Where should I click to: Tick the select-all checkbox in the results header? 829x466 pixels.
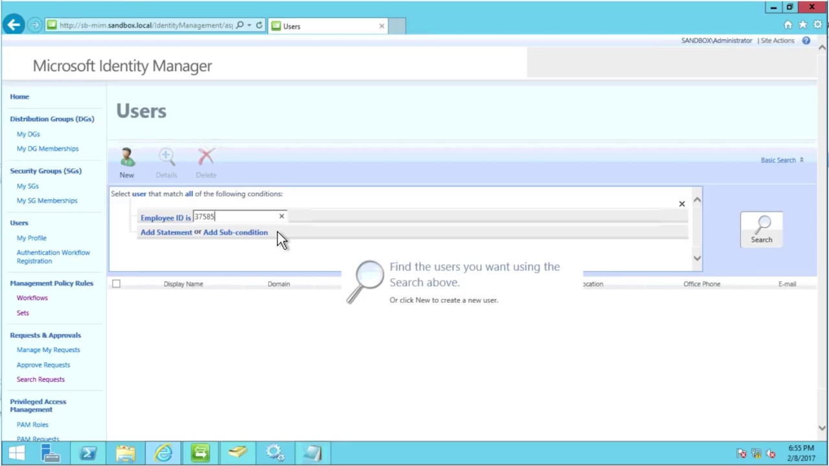click(116, 283)
